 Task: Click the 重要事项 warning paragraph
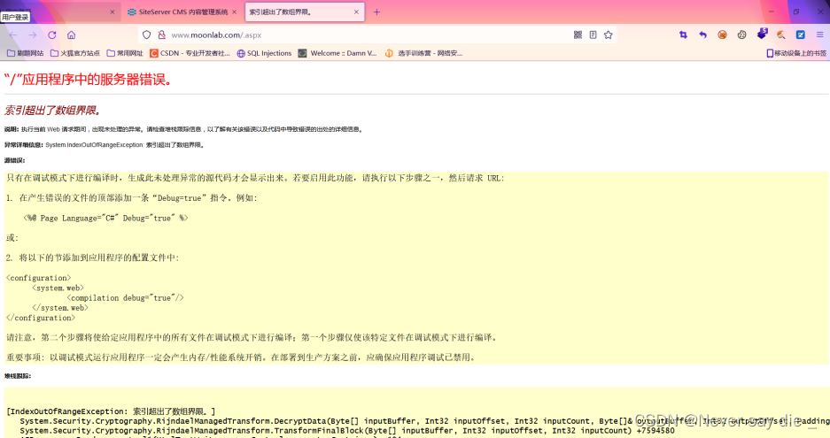242,357
